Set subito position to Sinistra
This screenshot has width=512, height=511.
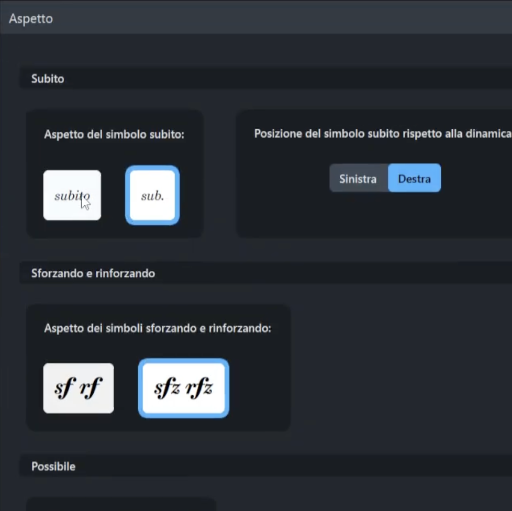tap(358, 179)
